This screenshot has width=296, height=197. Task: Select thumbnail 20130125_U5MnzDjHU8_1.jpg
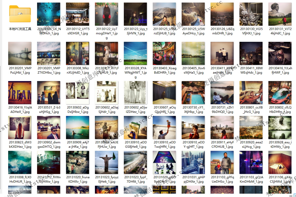(164, 14)
